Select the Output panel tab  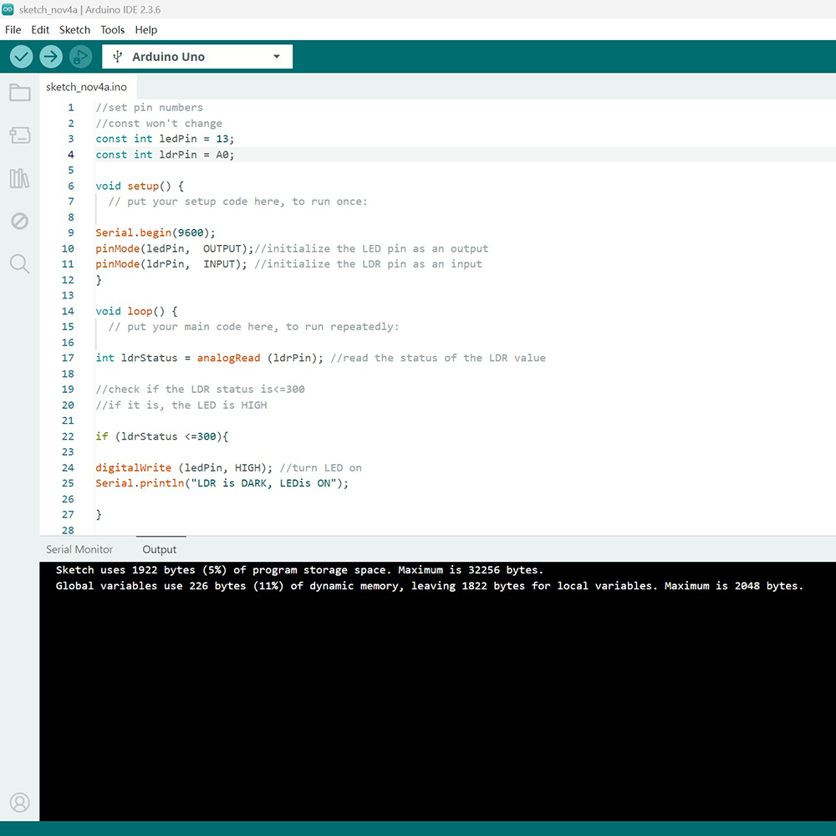[159, 549]
